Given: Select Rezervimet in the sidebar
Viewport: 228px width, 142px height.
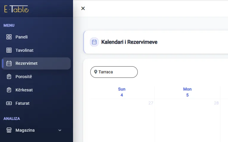Looking at the screenshot, I should [x=36, y=63].
